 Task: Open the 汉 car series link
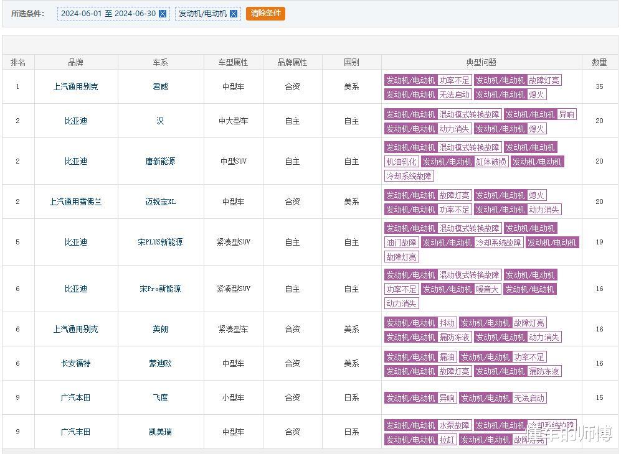161,121
